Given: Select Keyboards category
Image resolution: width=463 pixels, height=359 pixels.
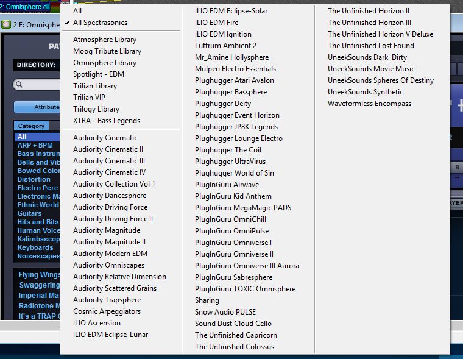Looking at the screenshot, I should (x=35, y=247).
